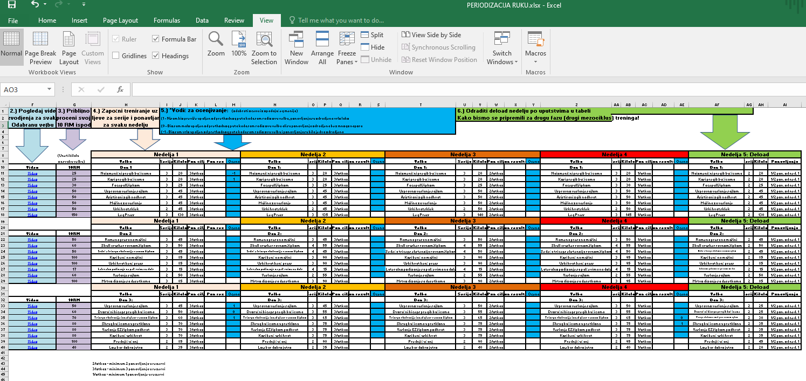
Task: Select the orange Nedelja 3 header cell in row 7
Action: coord(463,154)
